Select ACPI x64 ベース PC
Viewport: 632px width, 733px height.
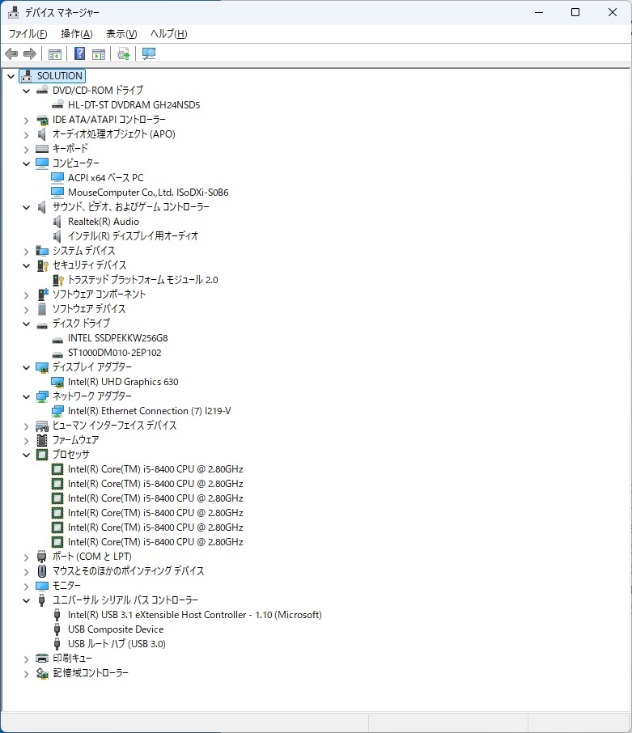click(x=106, y=178)
